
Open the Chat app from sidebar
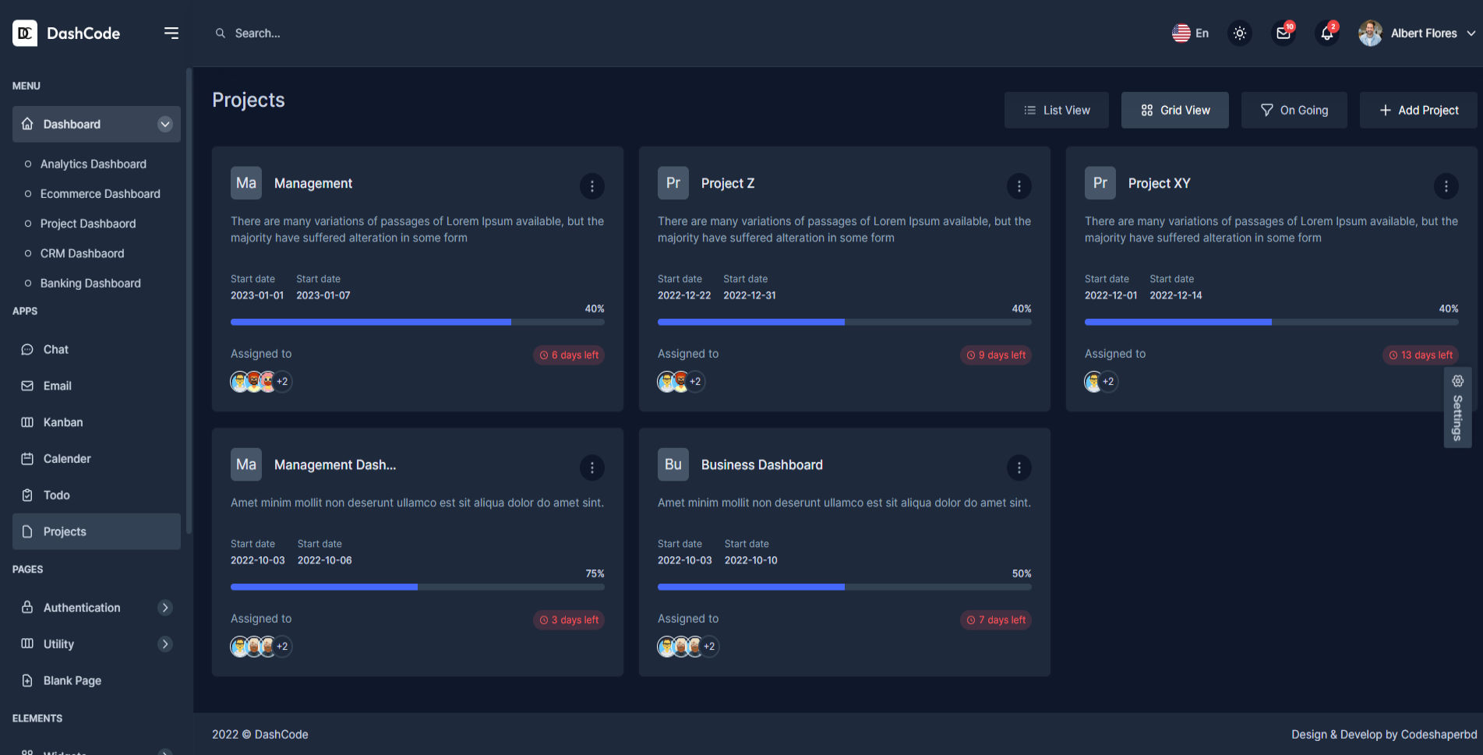55,349
